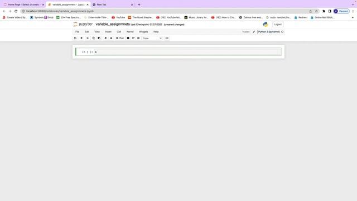
Task: Close the Home Page browser tab
Action: click(x=43, y=4)
